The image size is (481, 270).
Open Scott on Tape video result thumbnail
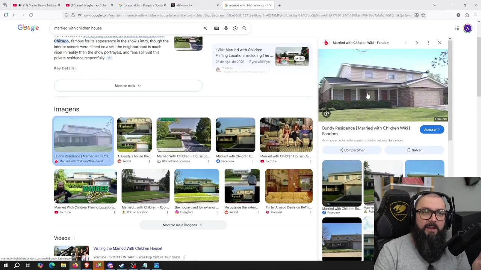(71, 253)
